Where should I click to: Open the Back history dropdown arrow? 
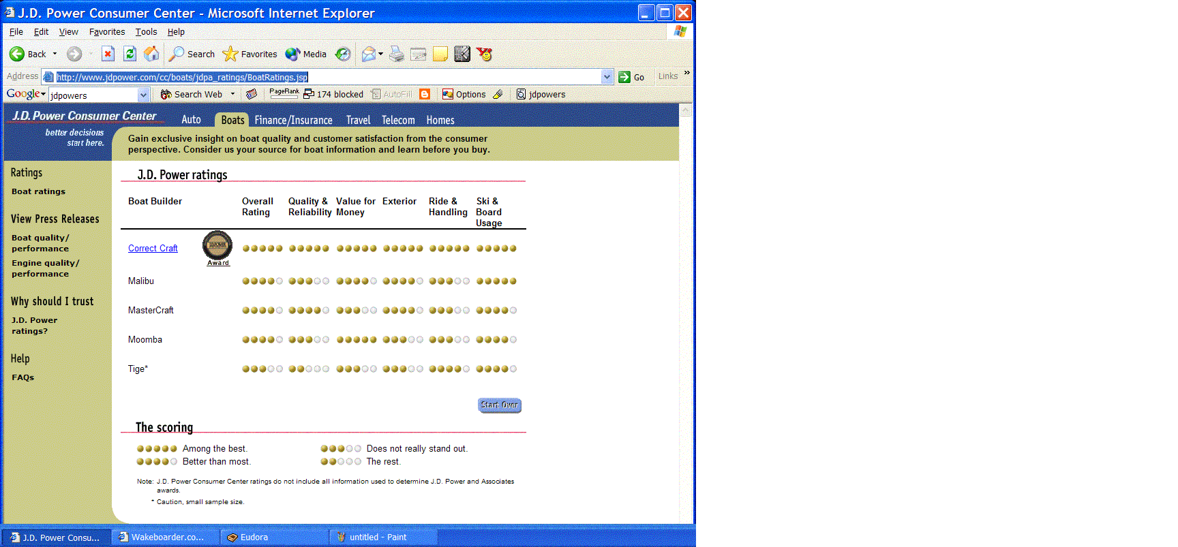coord(55,54)
